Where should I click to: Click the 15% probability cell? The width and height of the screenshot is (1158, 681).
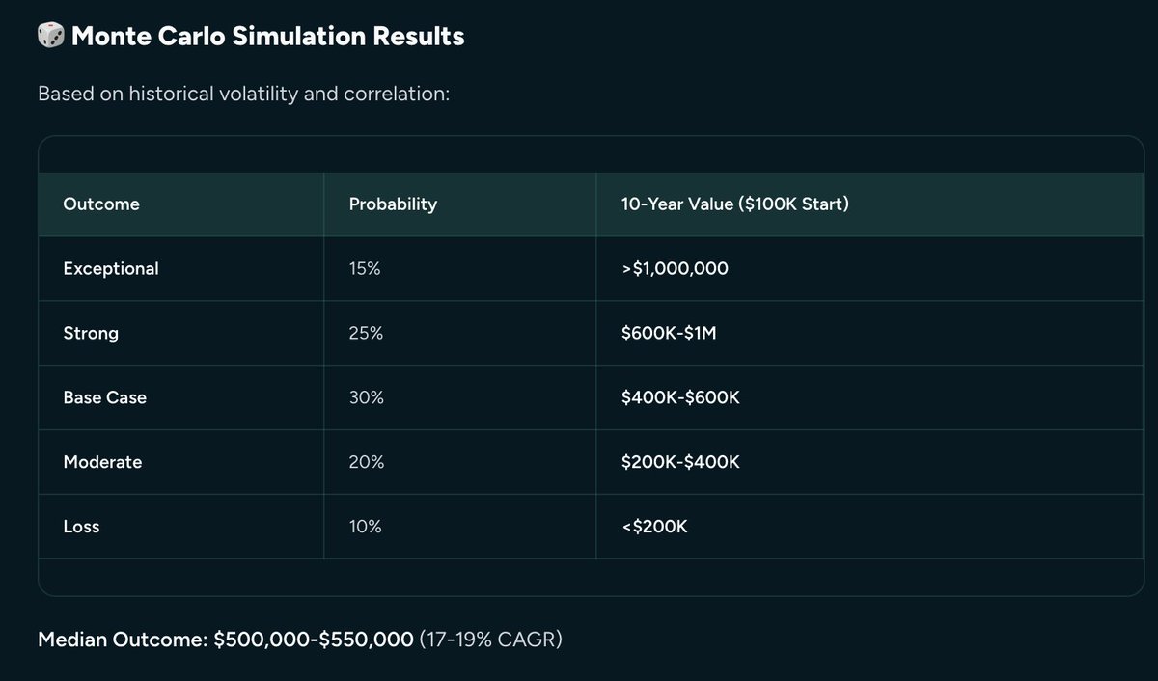(365, 269)
